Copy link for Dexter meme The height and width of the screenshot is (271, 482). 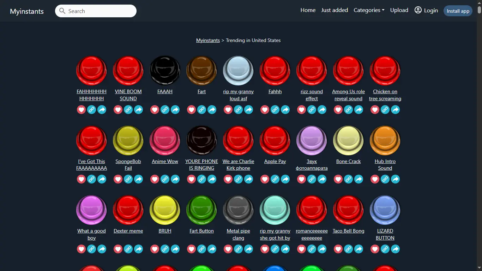128,249
